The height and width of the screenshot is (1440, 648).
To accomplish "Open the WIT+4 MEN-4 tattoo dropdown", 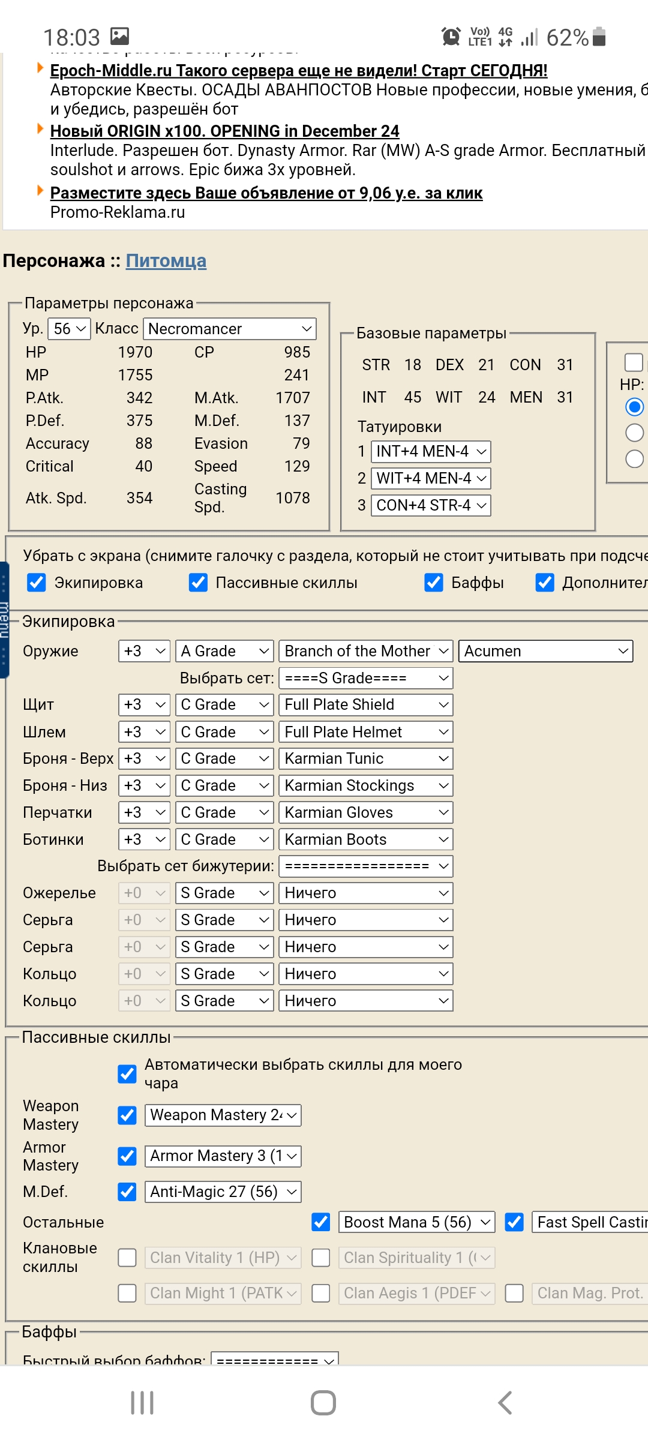I will (431, 478).
